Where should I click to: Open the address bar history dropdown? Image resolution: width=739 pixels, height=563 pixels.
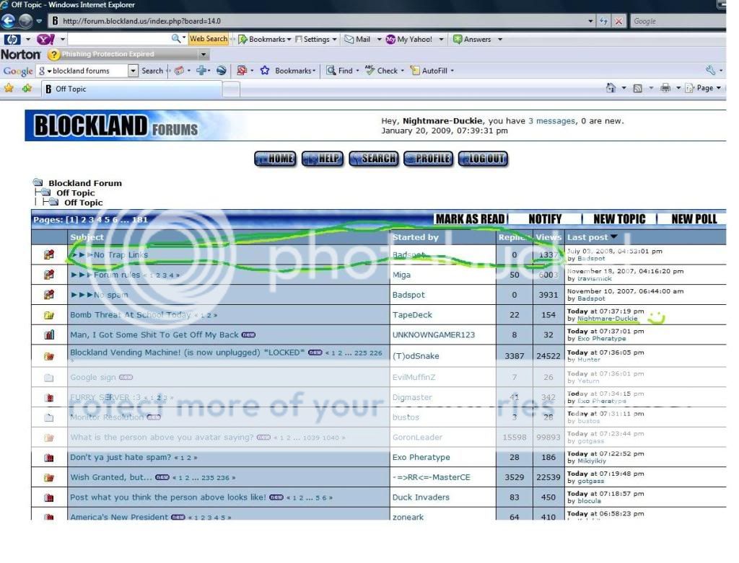tap(590, 21)
